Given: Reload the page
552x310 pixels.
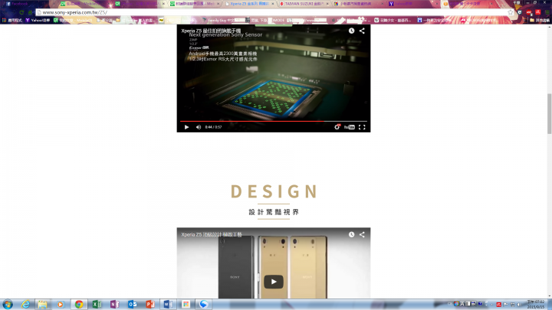Looking at the screenshot, I should tap(21, 12).
